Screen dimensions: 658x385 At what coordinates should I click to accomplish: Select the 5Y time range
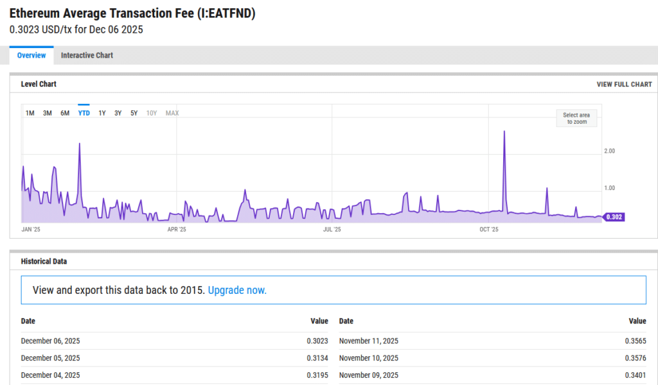tap(134, 112)
